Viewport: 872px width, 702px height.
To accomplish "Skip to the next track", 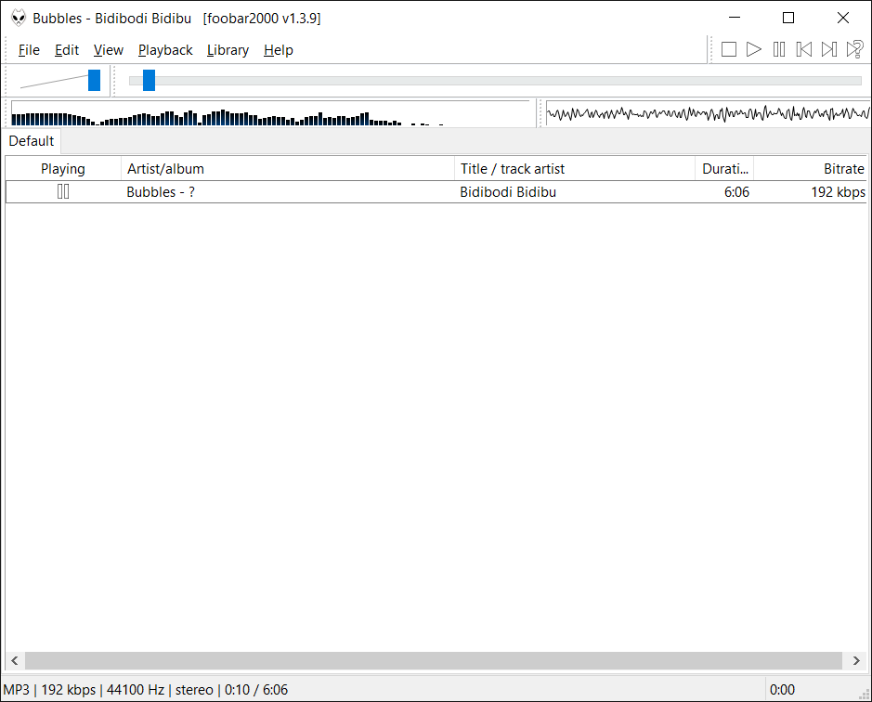I will coord(829,49).
